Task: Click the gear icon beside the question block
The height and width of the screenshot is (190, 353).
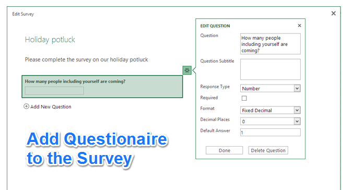Action: [x=187, y=70]
